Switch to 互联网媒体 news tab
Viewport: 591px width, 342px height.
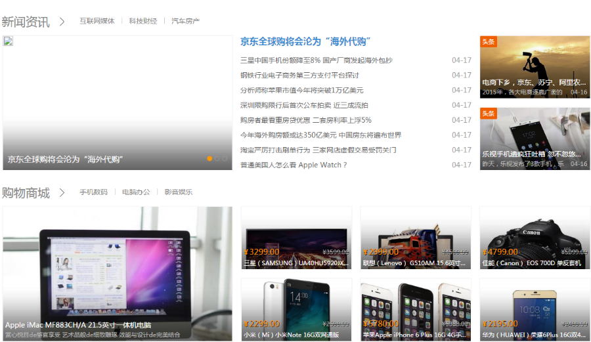[x=97, y=21]
